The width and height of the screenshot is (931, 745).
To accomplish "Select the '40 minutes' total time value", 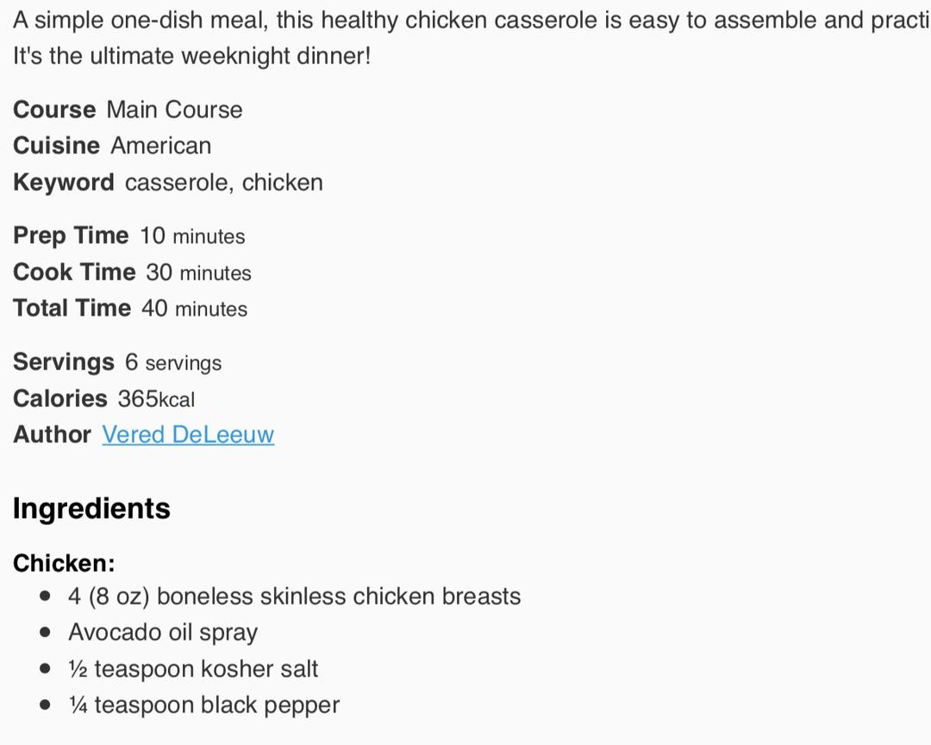I will click(x=194, y=309).
